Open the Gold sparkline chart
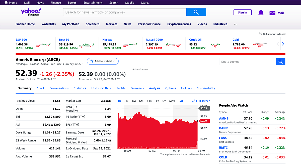This screenshot has width=301, height=168. [260, 45]
